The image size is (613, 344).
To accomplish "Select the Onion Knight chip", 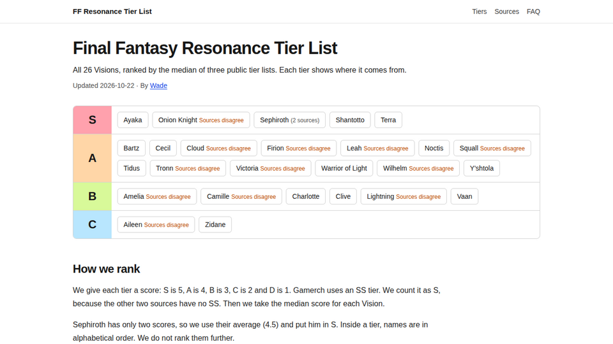I will click(x=201, y=120).
